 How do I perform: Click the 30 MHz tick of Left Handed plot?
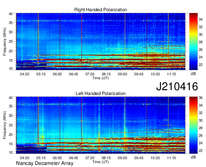click(x=11, y=116)
